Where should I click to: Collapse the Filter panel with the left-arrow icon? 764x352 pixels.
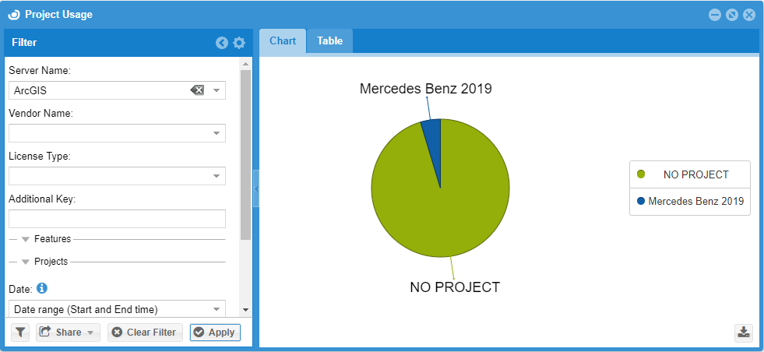click(222, 43)
